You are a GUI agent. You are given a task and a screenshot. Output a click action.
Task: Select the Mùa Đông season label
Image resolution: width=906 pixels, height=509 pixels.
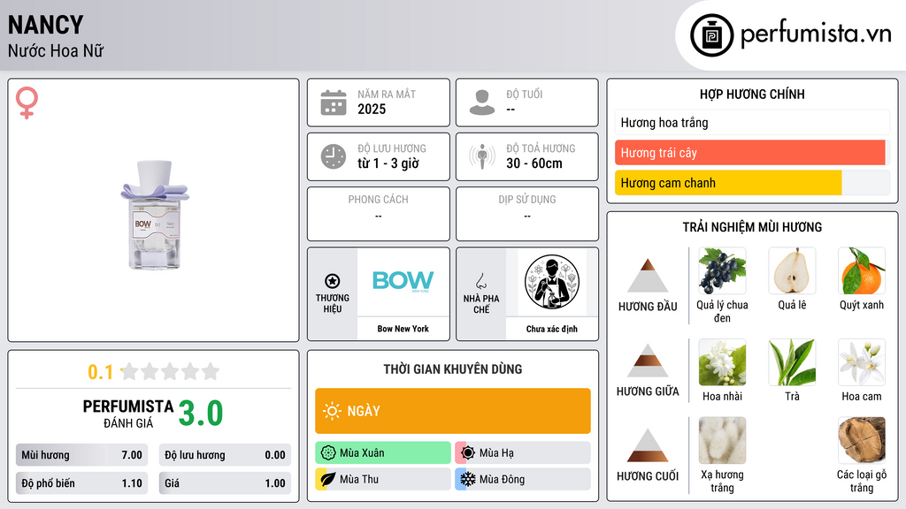coord(502,479)
